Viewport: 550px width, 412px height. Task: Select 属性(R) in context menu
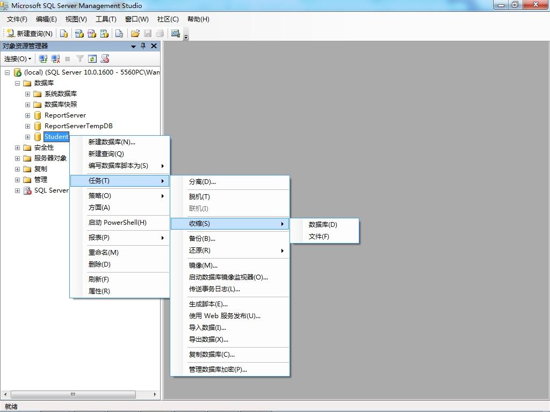click(x=120, y=291)
